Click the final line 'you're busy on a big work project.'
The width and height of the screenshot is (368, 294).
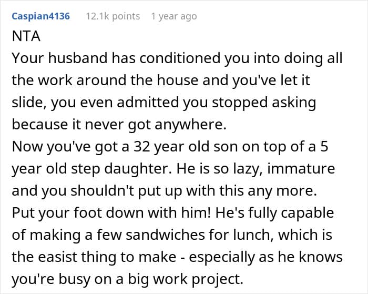point(127,279)
